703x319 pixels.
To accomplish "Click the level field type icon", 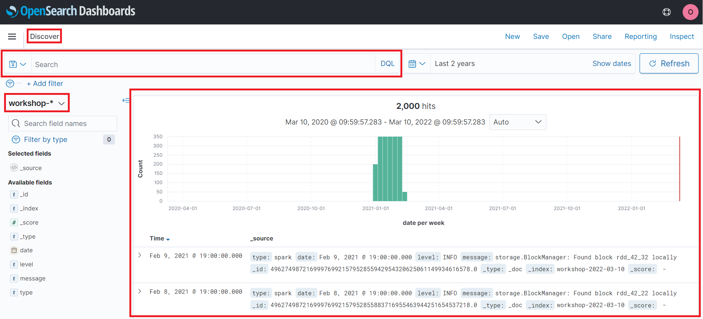I will pos(14,264).
